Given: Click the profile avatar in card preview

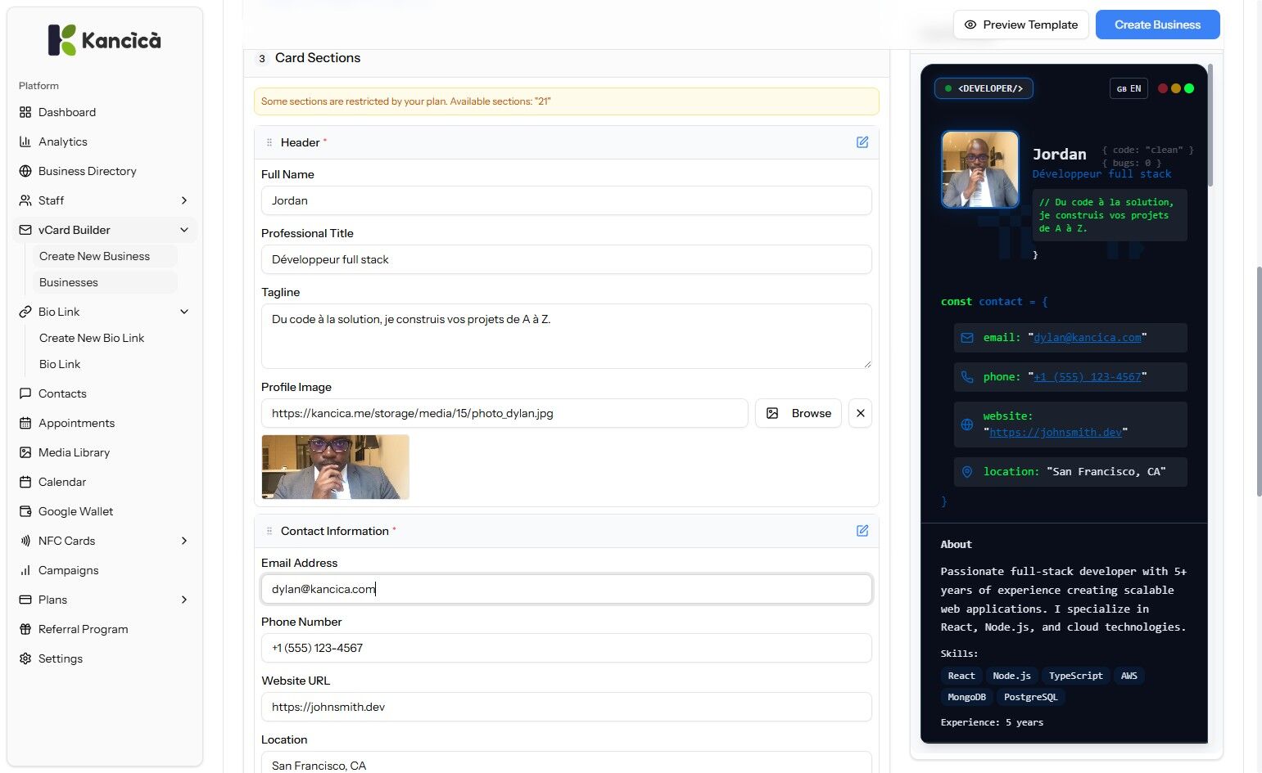Looking at the screenshot, I should tap(980, 169).
